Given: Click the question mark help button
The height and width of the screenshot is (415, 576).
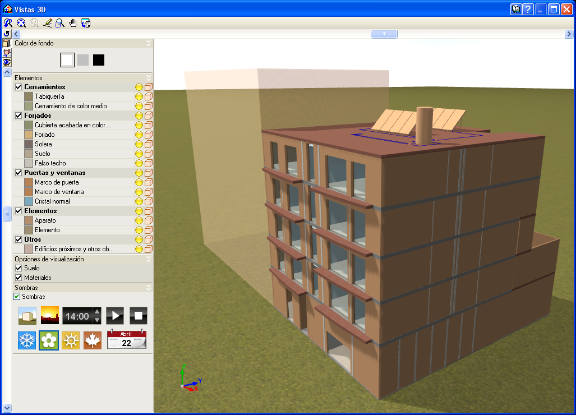Looking at the screenshot, I should [528, 9].
